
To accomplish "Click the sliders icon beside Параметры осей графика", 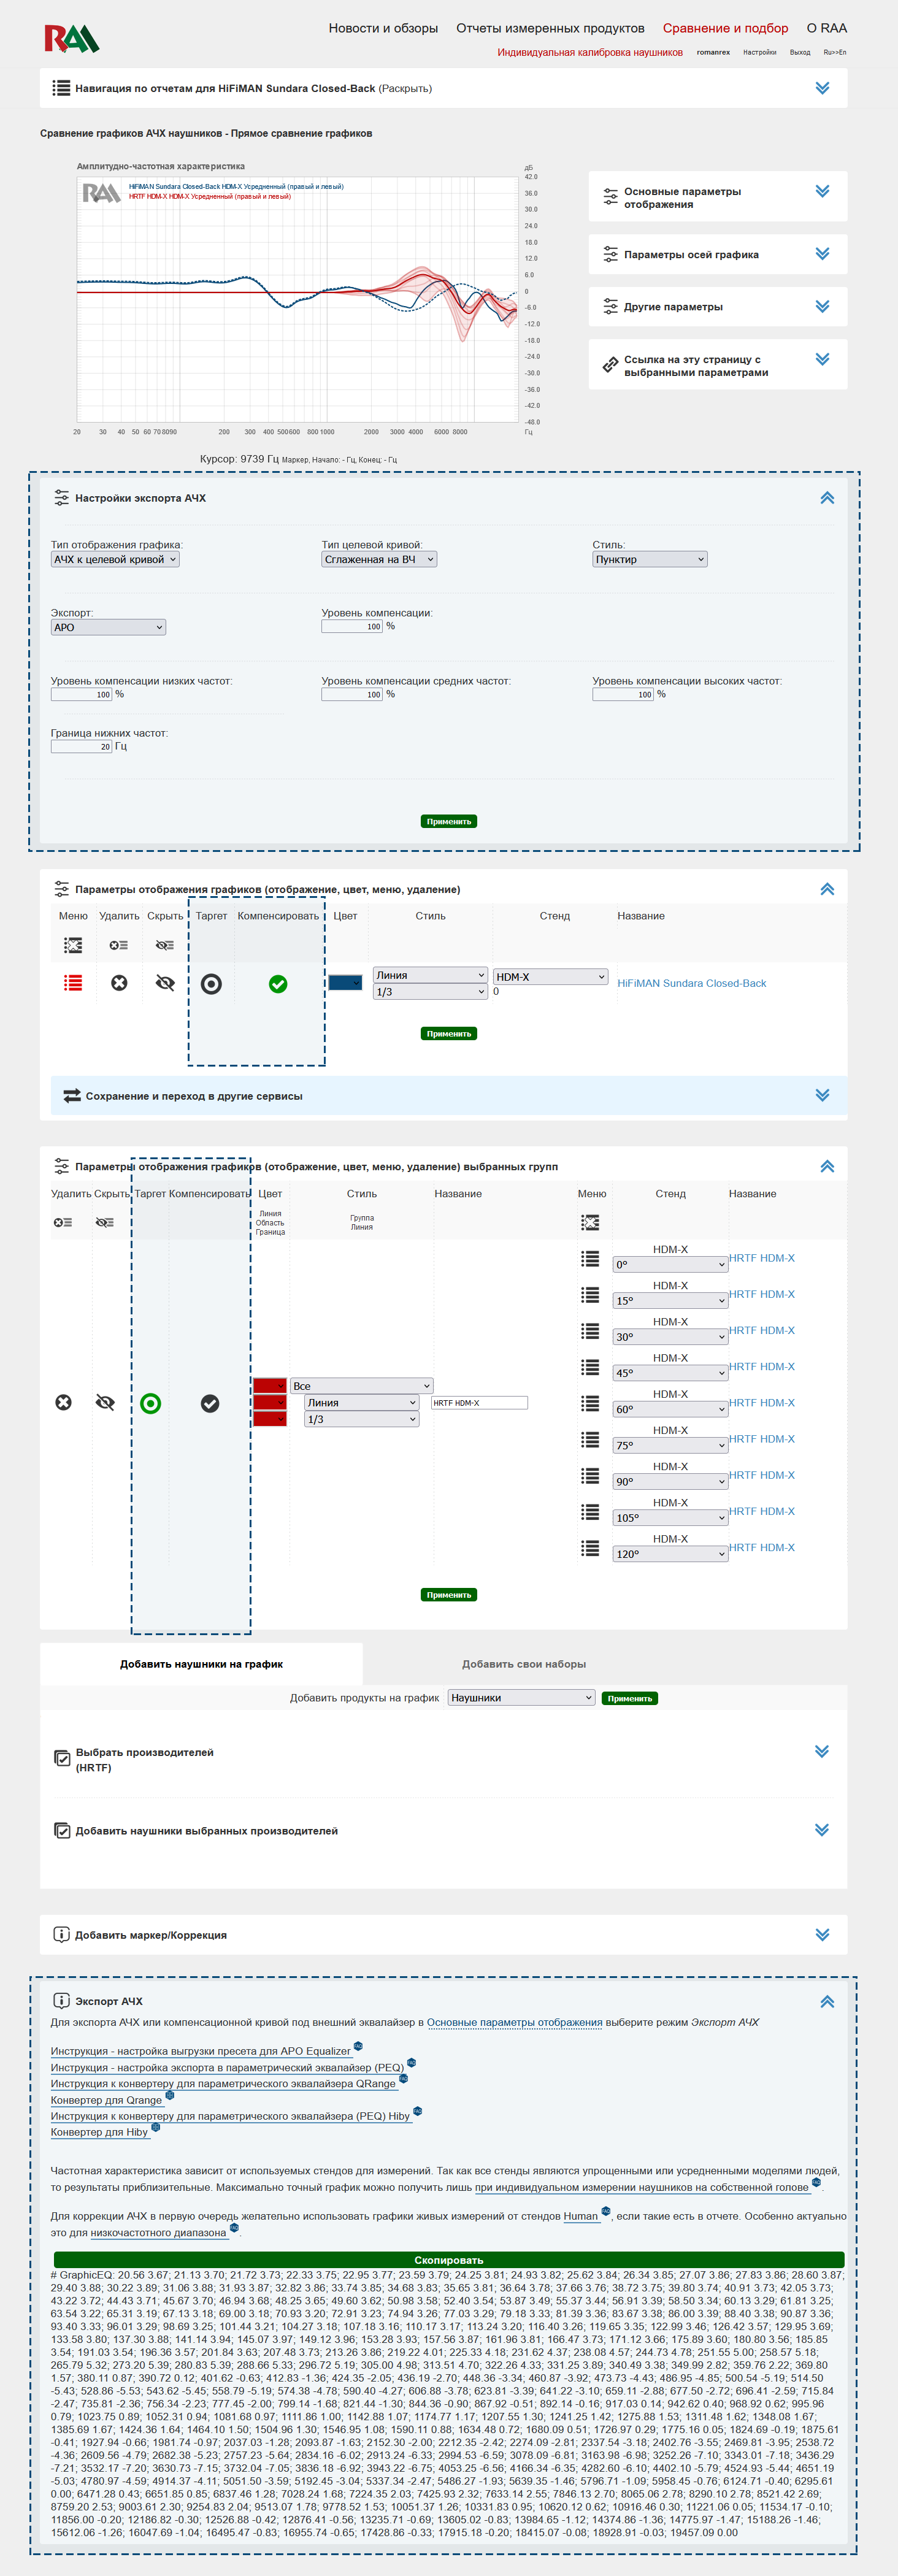I will pyautogui.click(x=610, y=254).
